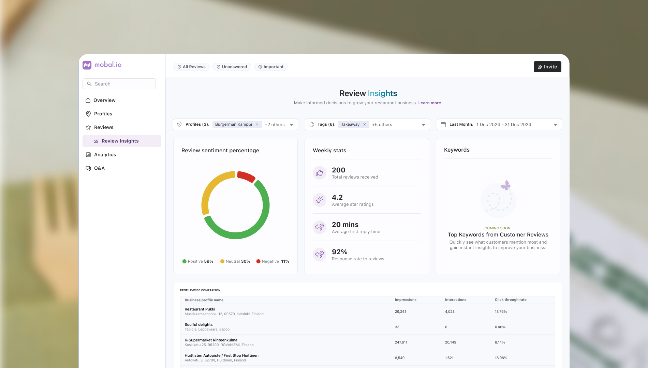Remove the Burgerman Kamppi profile chip
Image resolution: width=648 pixels, height=368 pixels.
pyautogui.click(x=257, y=124)
